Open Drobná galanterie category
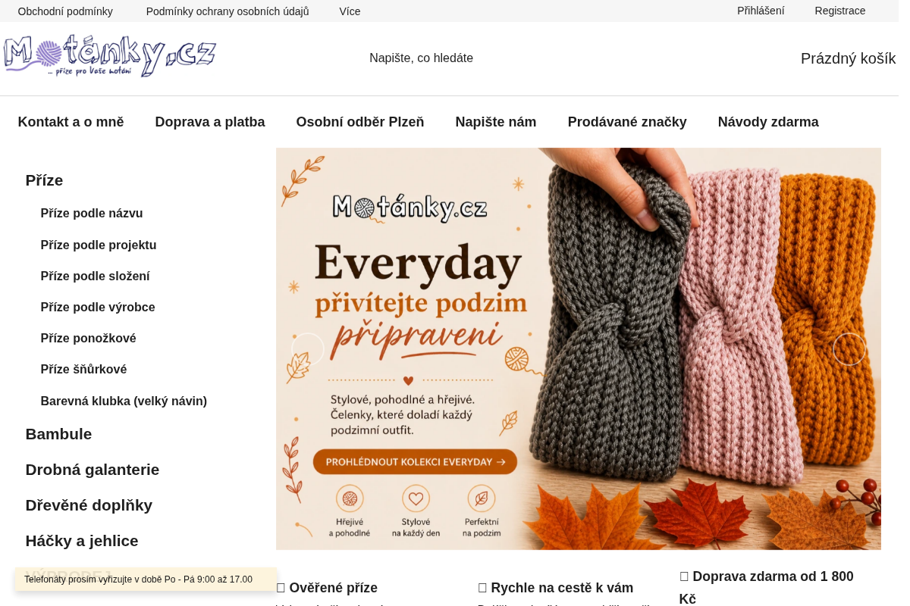 [x=93, y=470]
